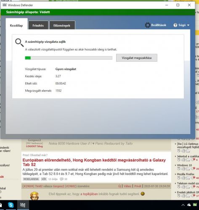Click the LOGOUT blog link
Screen dimensions: 199x210
34,146
